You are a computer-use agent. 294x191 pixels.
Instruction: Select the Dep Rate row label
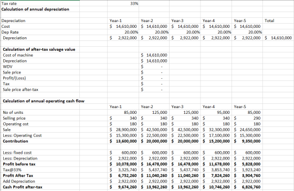(x=10, y=32)
